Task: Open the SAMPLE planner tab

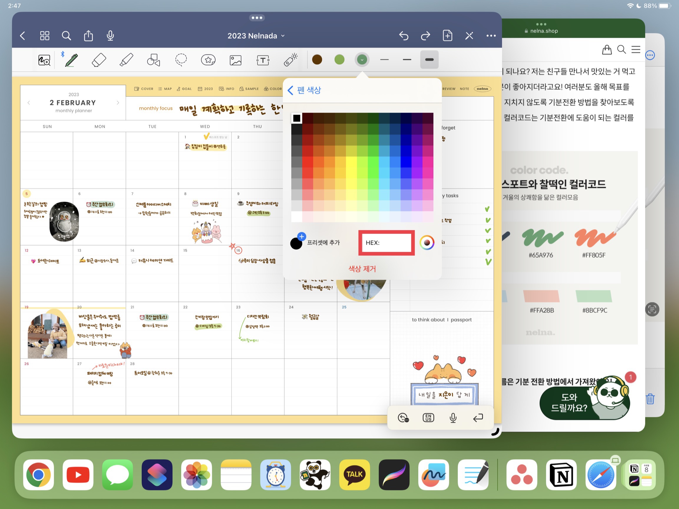Action: click(x=249, y=89)
